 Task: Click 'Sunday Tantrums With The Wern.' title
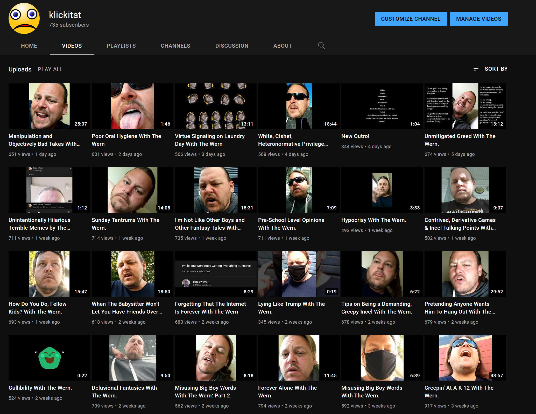click(125, 224)
